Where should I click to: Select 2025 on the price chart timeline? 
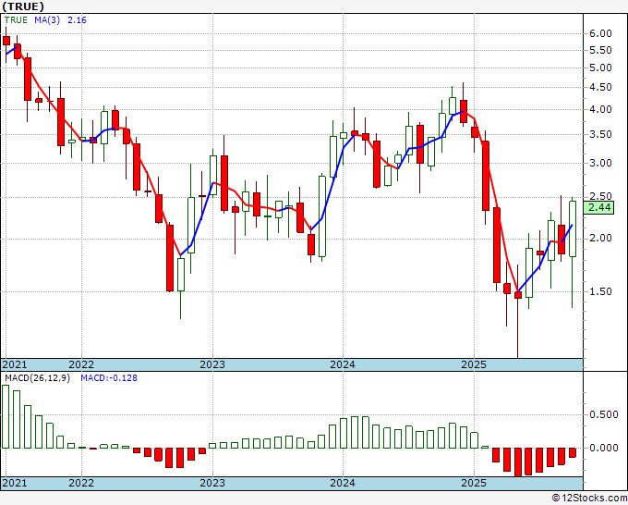point(474,364)
